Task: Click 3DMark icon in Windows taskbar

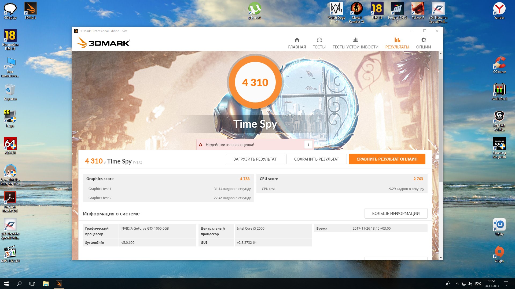Action: click(x=59, y=284)
